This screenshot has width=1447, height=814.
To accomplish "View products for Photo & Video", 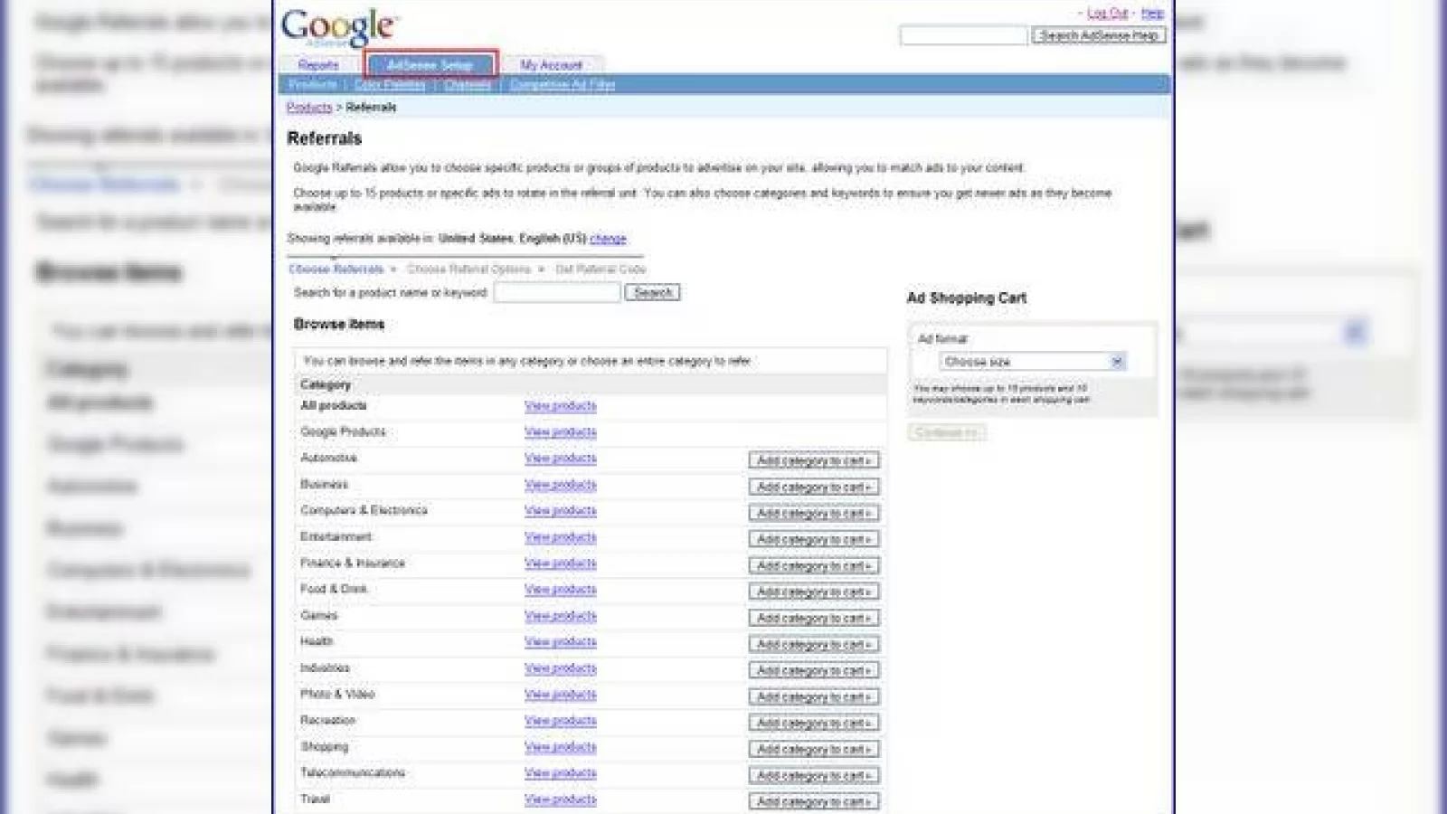I will point(561,695).
